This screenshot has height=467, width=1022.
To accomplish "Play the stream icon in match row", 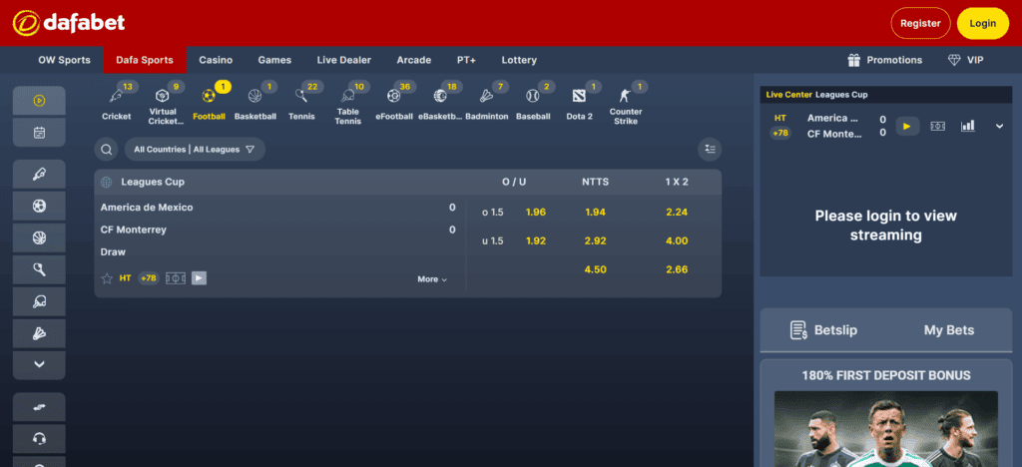I will click(200, 278).
